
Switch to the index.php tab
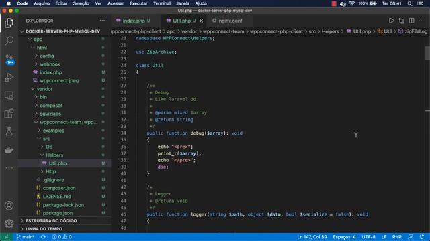(134, 21)
